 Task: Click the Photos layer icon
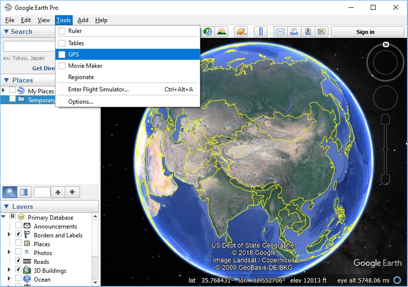27,252
